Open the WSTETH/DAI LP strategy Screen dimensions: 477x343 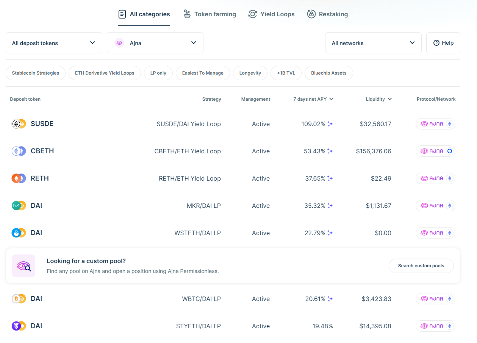198,233
